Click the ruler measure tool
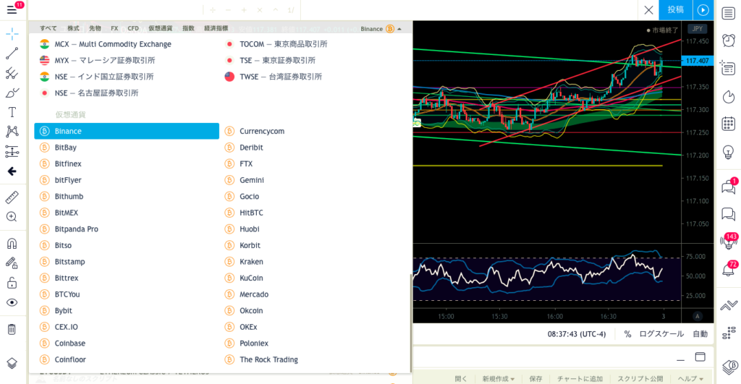This screenshot has height=384, width=741. [12, 197]
